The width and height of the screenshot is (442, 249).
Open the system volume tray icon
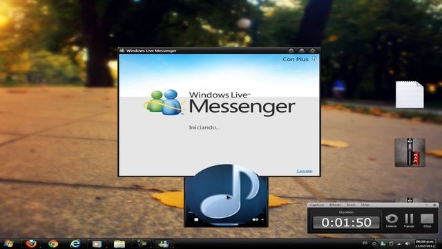pos(407,243)
